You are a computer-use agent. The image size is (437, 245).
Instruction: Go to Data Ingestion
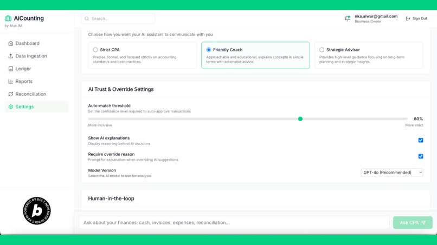[37, 56]
